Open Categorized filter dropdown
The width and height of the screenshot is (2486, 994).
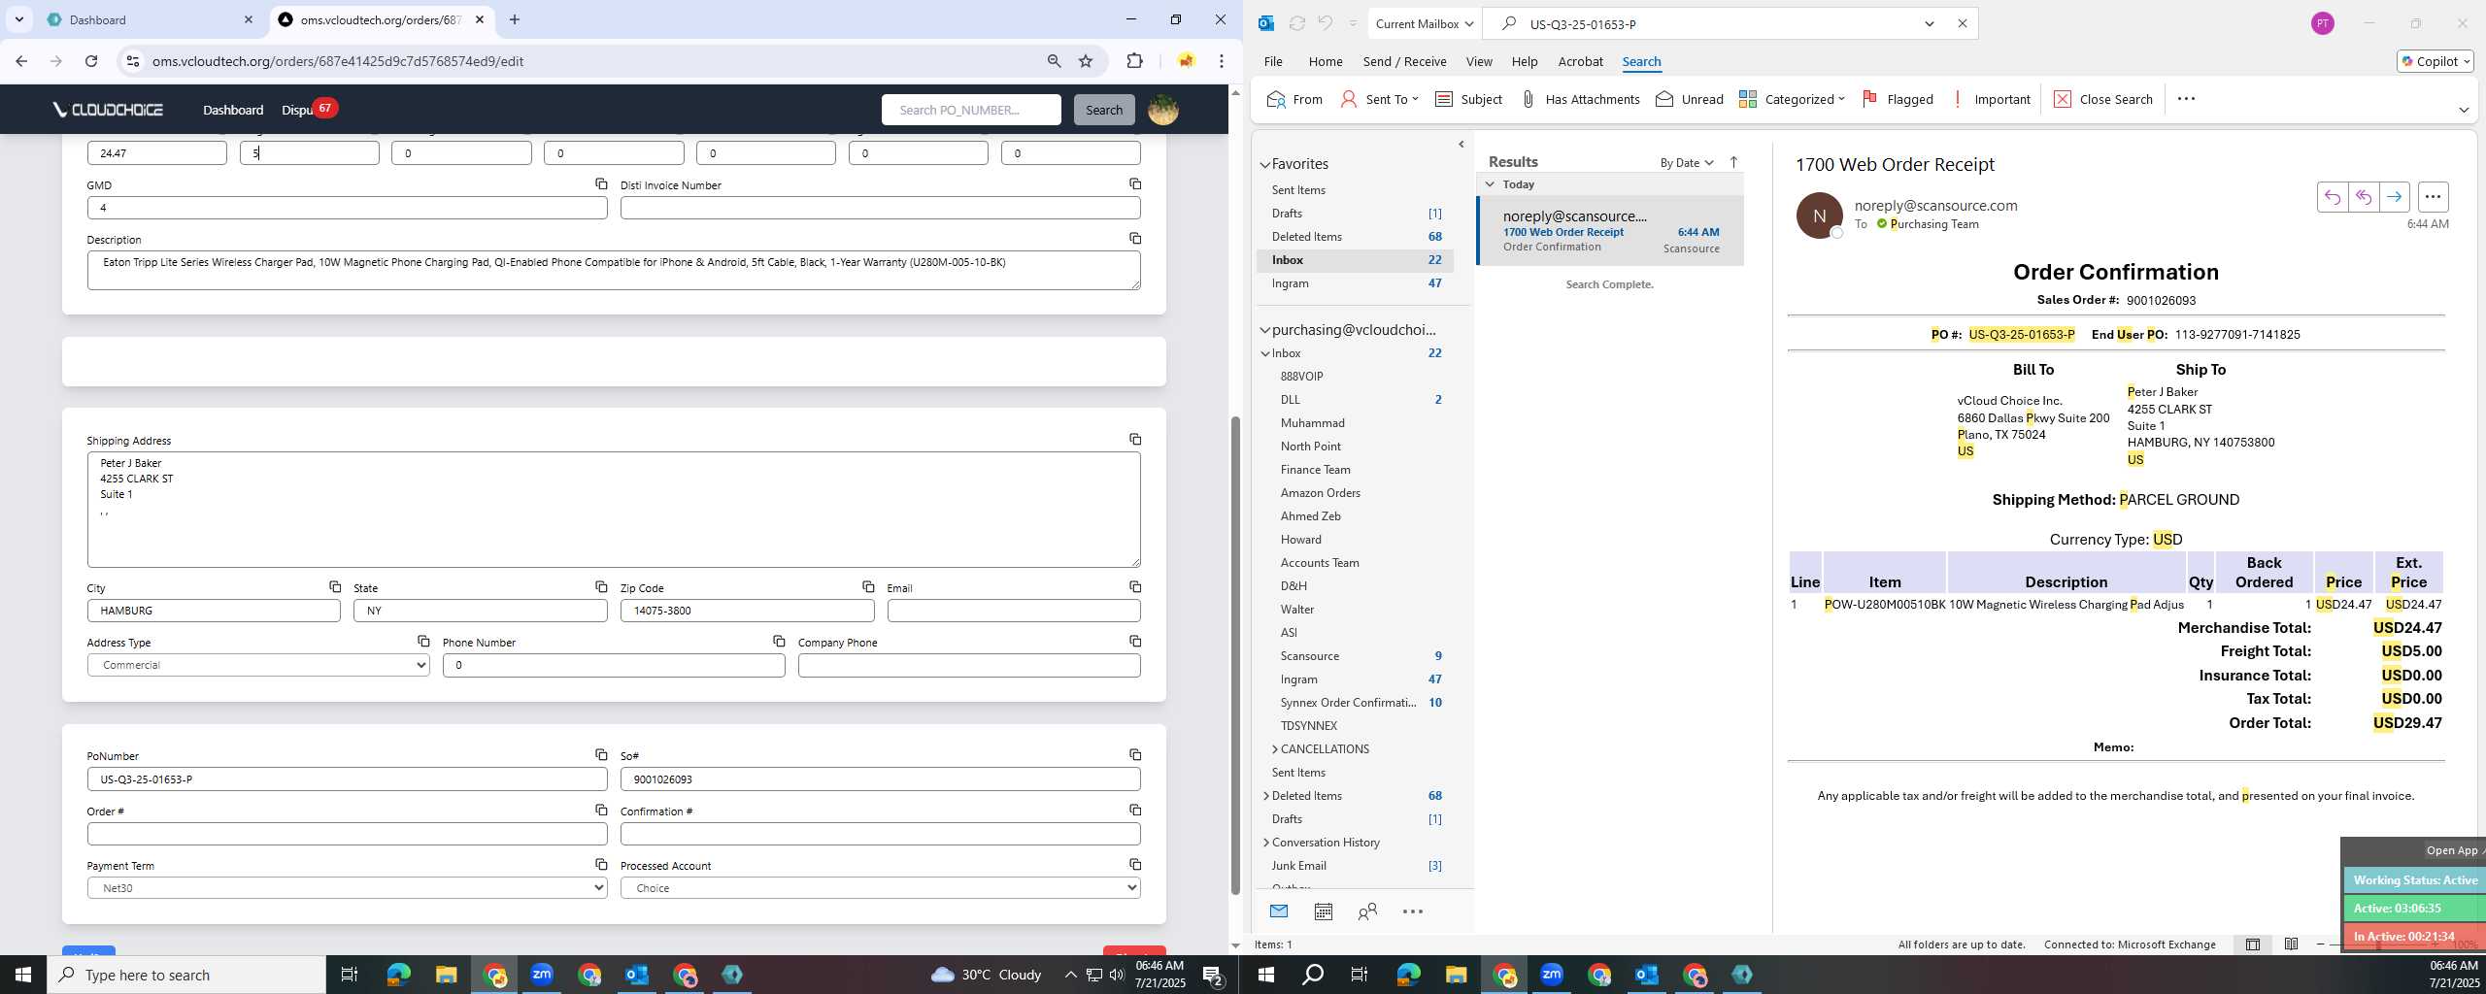pos(1792,99)
